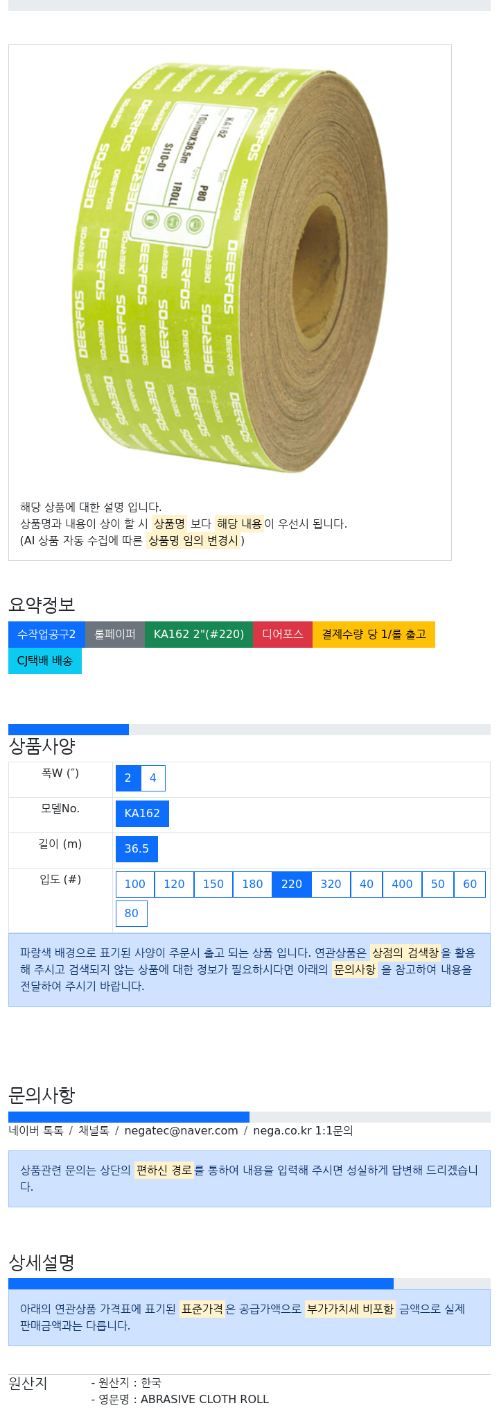
Task: Choose grit 320
Action: (x=331, y=885)
